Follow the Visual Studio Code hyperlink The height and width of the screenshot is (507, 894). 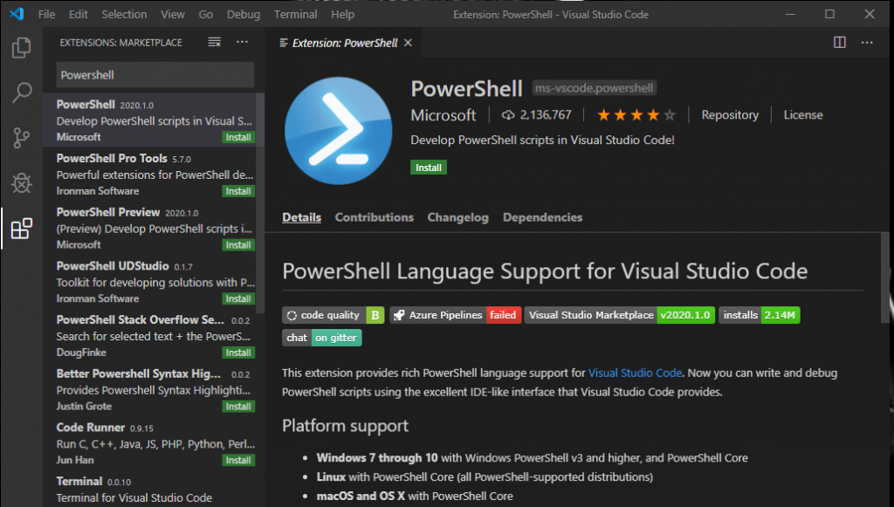(x=635, y=373)
